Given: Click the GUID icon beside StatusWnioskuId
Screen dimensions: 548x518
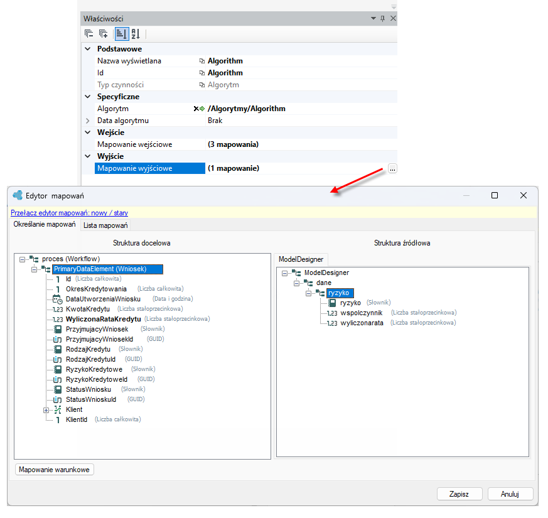Looking at the screenshot, I should coord(58,399).
